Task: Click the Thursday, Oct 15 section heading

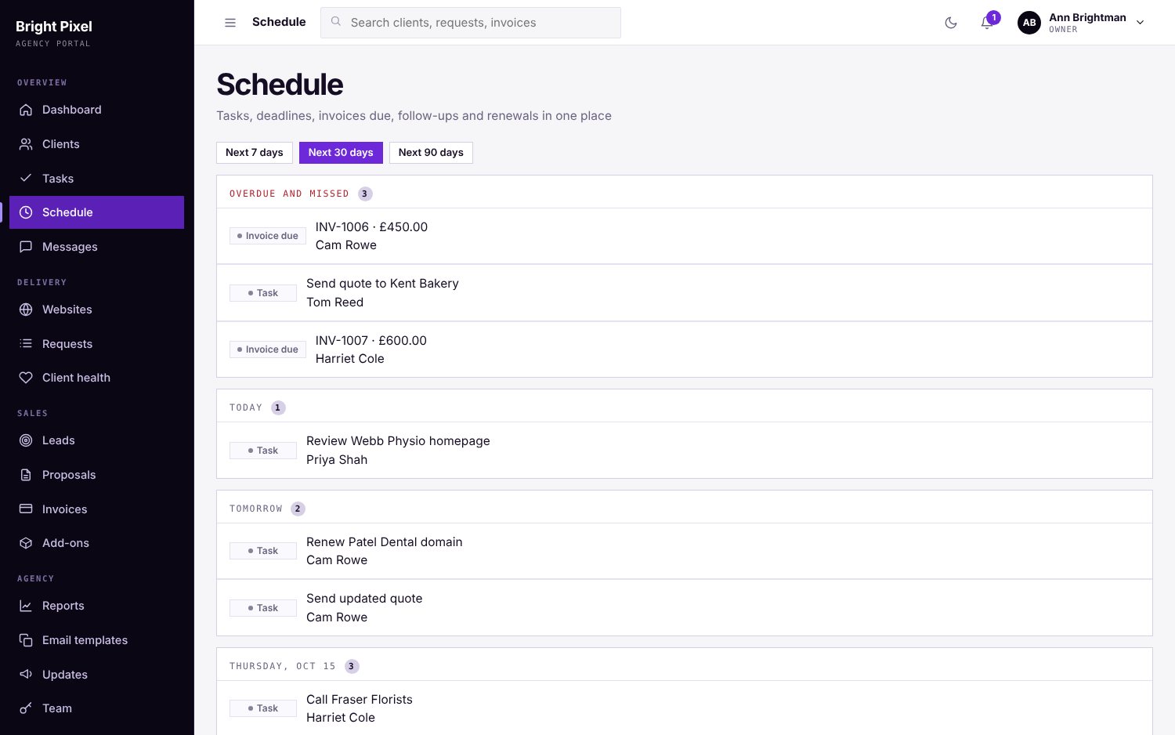Action: pos(283,666)
